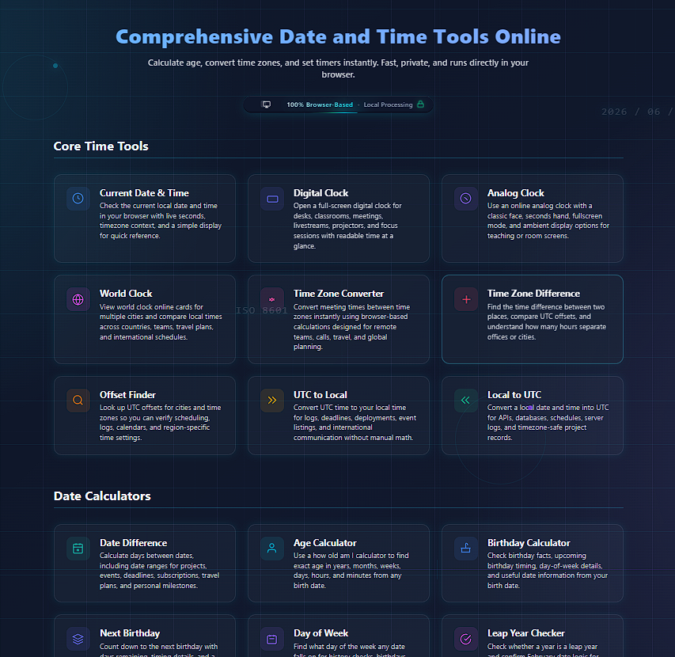This screenshot has height=657, width=675.
Task: Click the lock icon beside Local Processing
Action: (x=420, y=104)
